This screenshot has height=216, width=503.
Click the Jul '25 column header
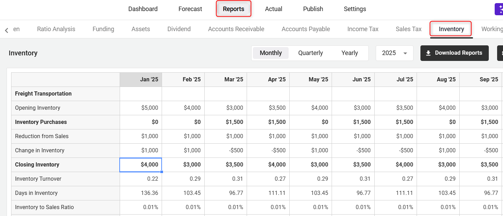click(x=396, y=80)
